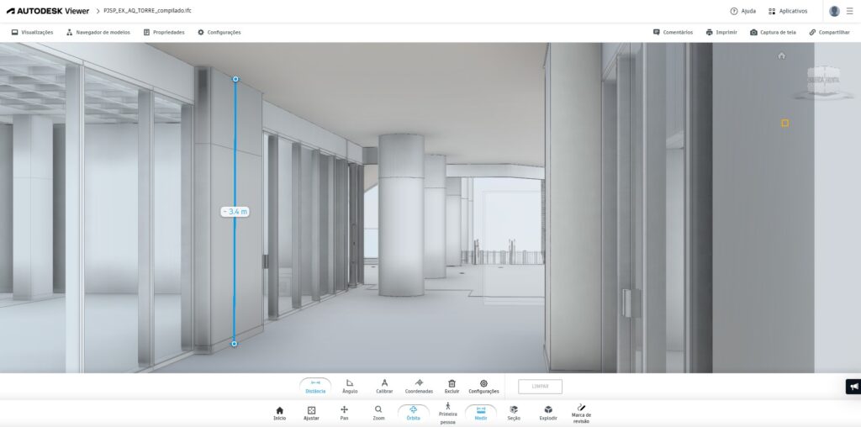Open the Aplicativos apps menu
The image size is (861, 427).
[x=788, y=11]
